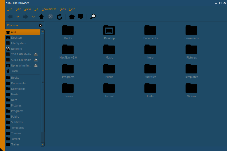The image size is (227, 151).
Task: Open the Edit menu
Action: tap(18, 9)
